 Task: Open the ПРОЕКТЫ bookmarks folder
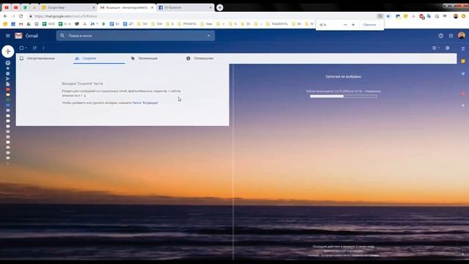point(187,24)
